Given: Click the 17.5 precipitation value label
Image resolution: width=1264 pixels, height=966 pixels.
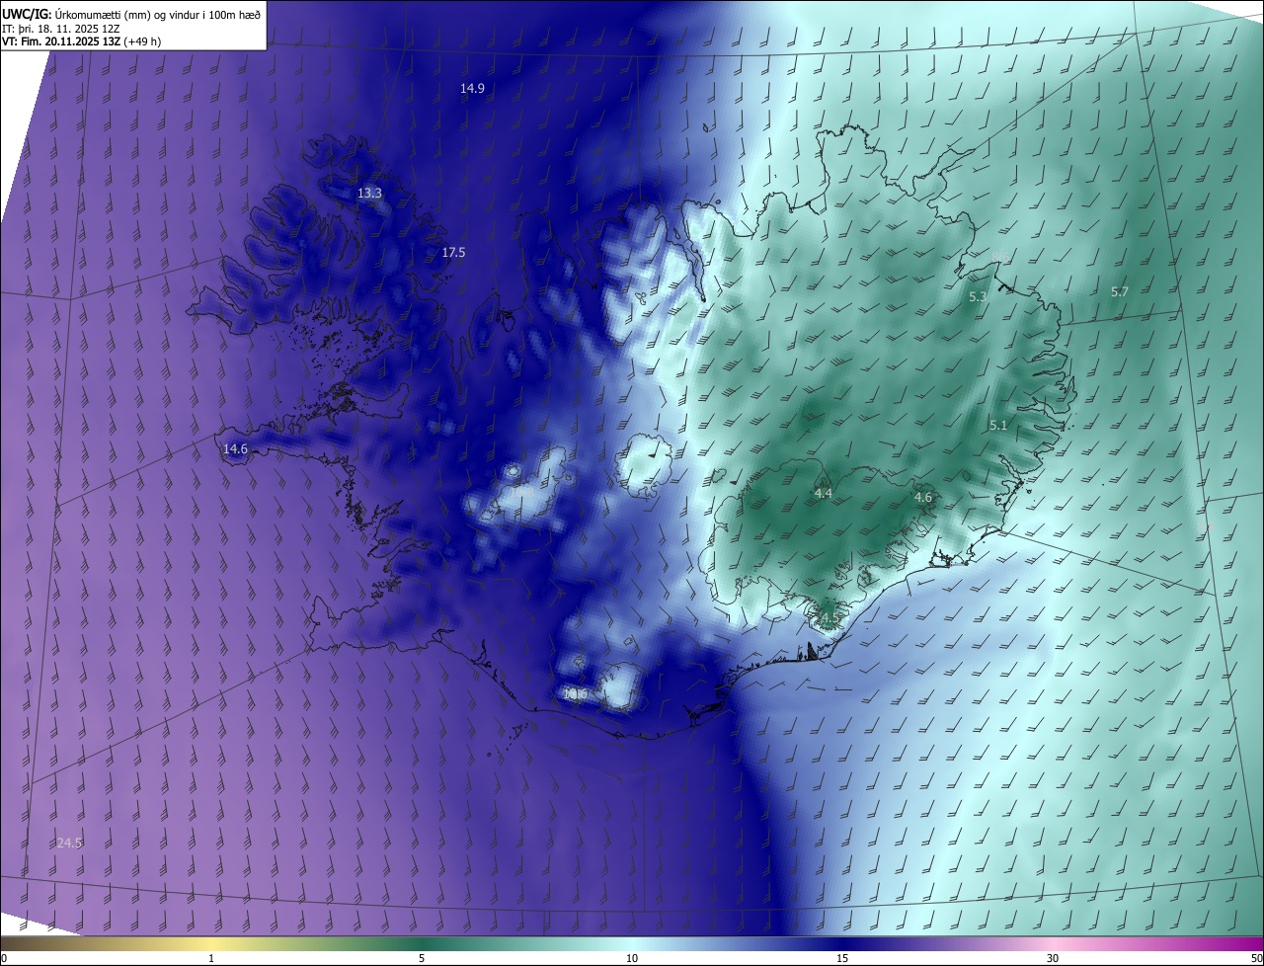Looking at the screenshot, I should (453, 253).
